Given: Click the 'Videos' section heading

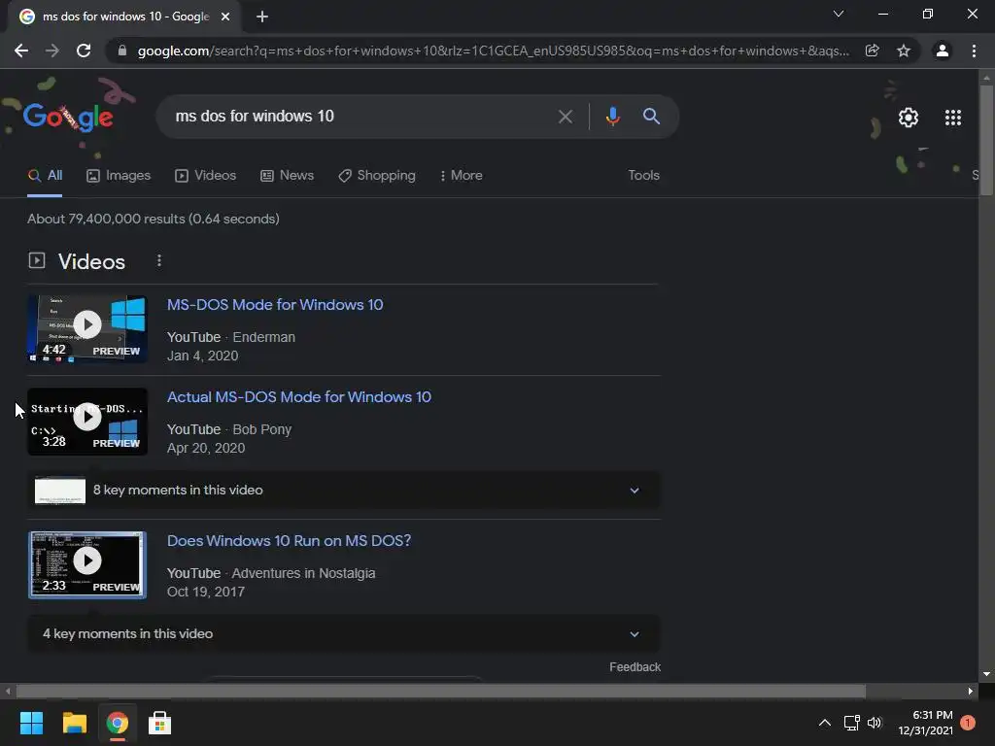Looking at the screenshot, I should 91,261.
